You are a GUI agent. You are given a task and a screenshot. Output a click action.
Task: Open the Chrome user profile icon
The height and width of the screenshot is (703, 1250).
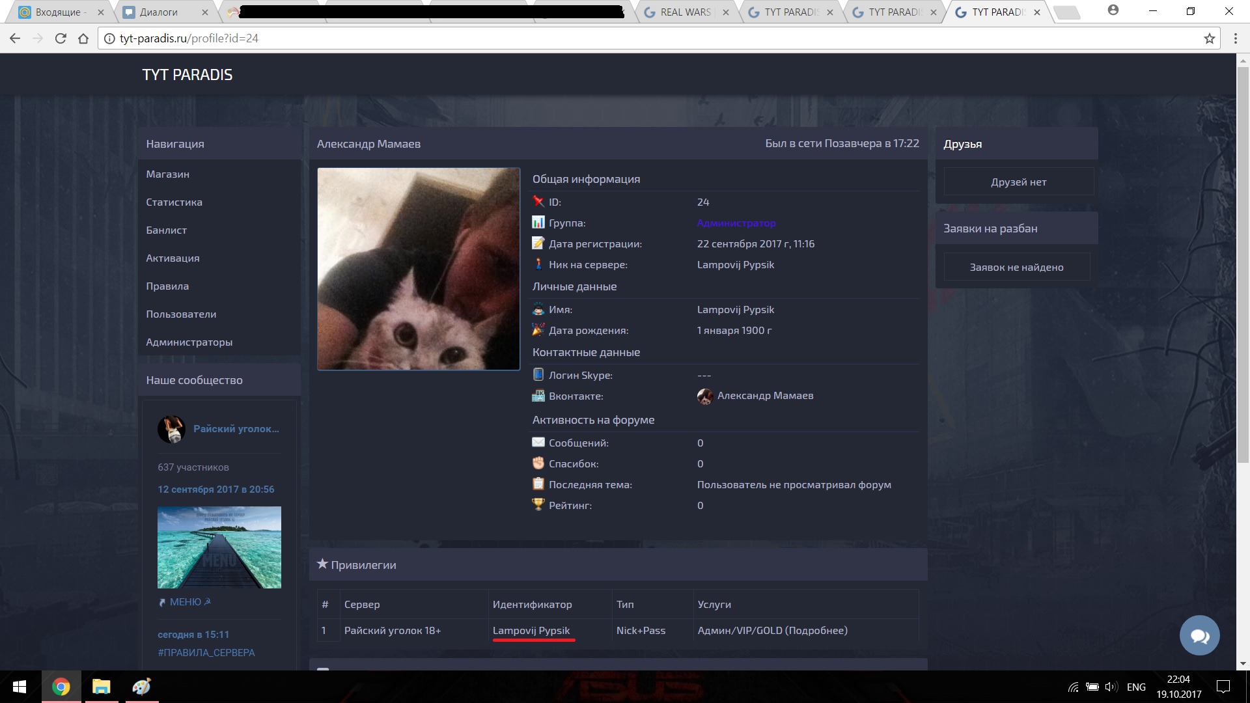click(x=1113, y=11)
